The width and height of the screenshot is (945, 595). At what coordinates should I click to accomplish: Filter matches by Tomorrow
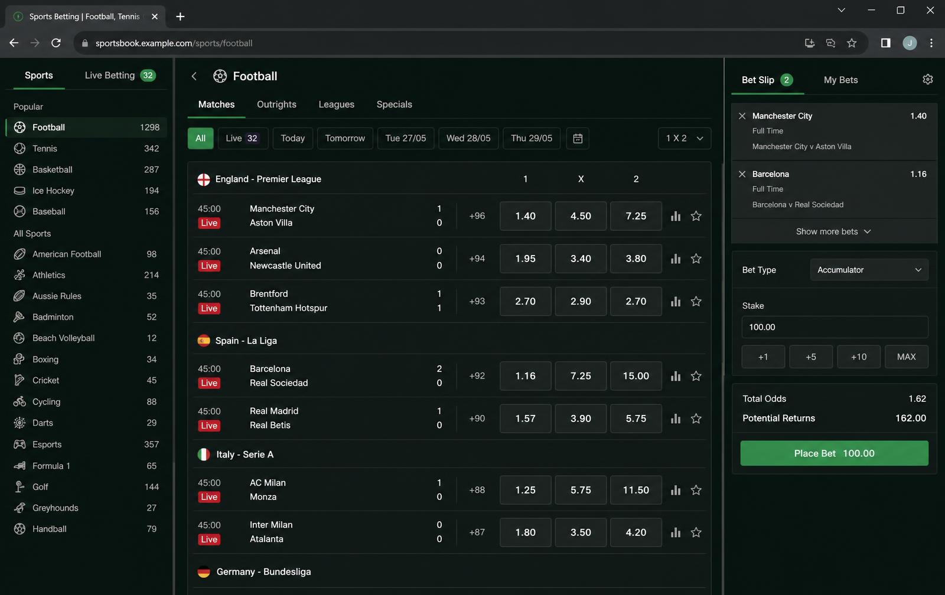(x=345, y=138)
